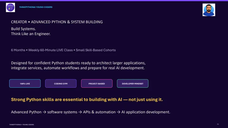Screen dimensions: 228x128
Task: Select the PROJECT-BASED badge
Action: click(97, 83)
